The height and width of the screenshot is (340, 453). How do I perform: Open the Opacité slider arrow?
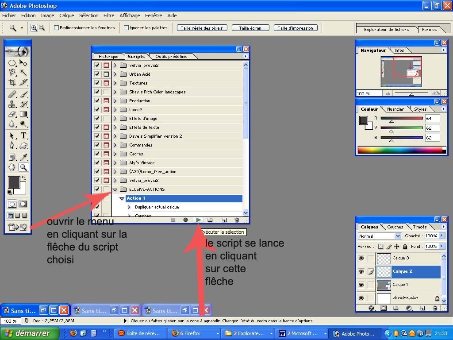click(x=442, y=236)
